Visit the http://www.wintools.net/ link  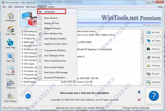pyautogui.click(x=152, y=25)
